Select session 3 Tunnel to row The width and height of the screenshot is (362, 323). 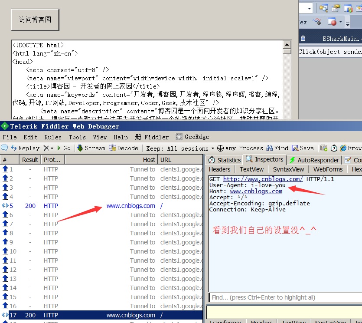coord(101,188)
